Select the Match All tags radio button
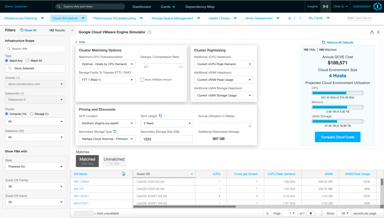 click(28, 61)
